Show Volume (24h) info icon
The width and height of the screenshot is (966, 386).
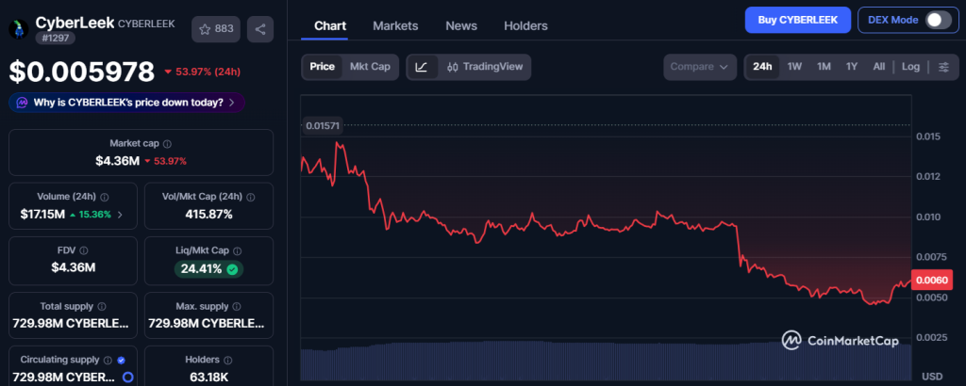(x=104, y=198)
